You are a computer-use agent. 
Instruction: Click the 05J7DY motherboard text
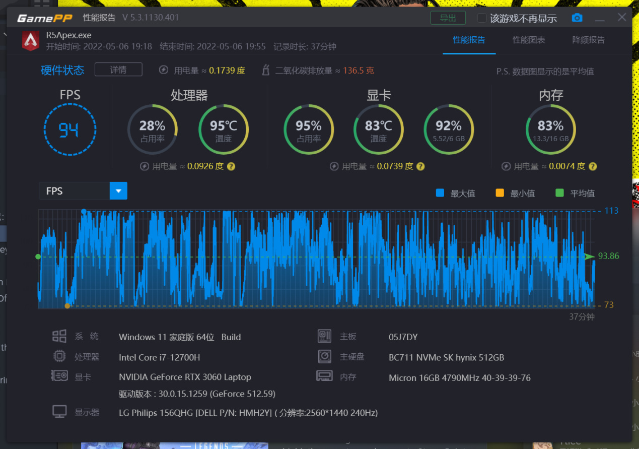403,337
